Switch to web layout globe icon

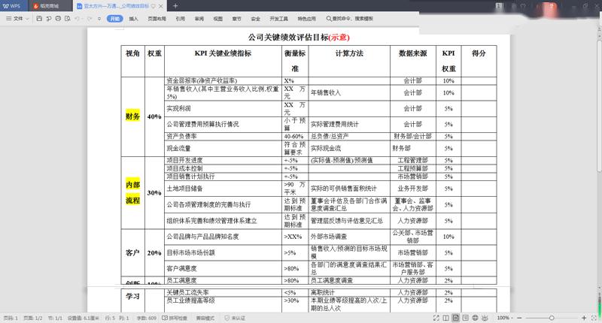[475, 318]
